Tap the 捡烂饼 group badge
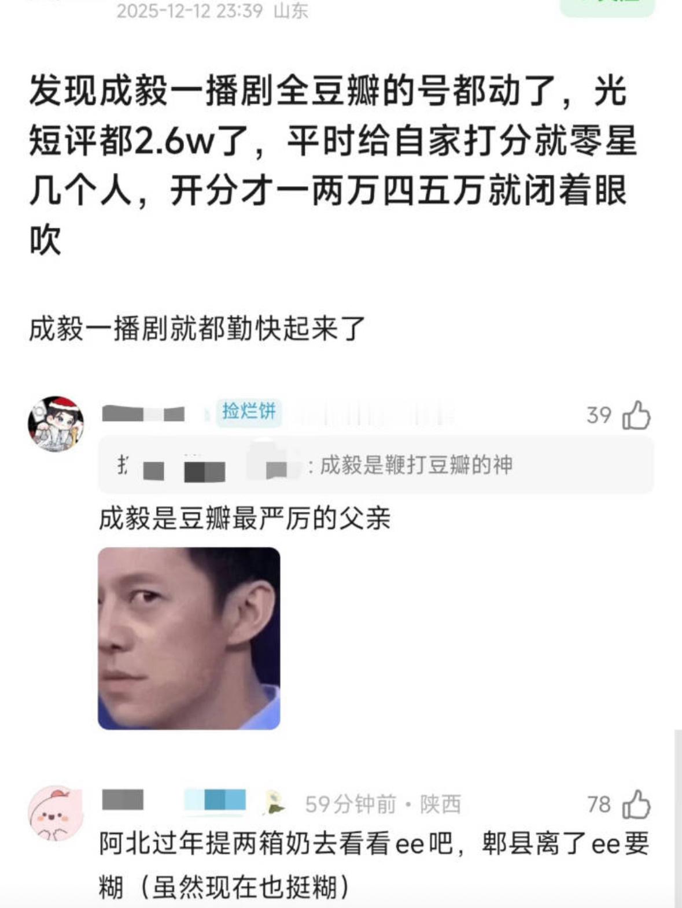The width and height of the screenshot is (682, 908). tap(249, 412)
